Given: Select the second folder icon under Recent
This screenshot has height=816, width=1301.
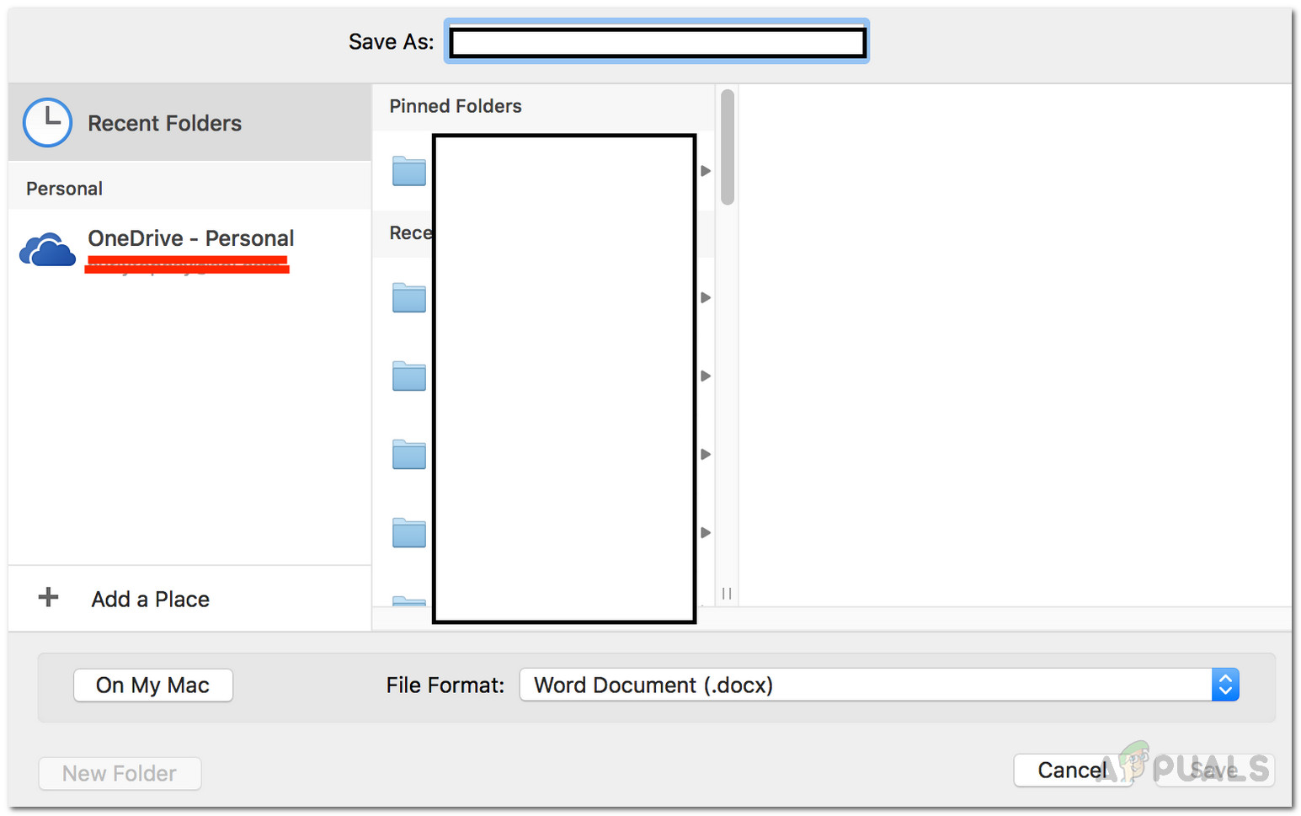Looking at the screenshot, I should point(409,376).
